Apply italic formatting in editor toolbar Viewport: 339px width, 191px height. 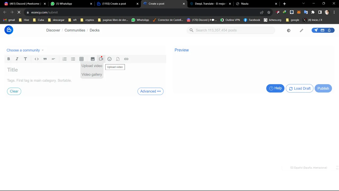click(17, 59)
